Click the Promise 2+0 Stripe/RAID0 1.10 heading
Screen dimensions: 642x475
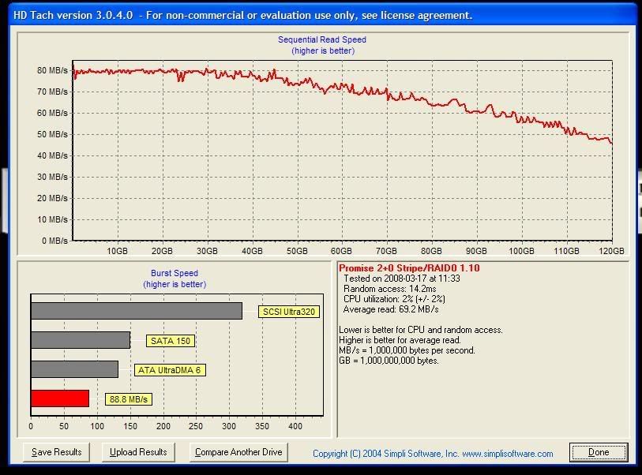pos(409,268)
